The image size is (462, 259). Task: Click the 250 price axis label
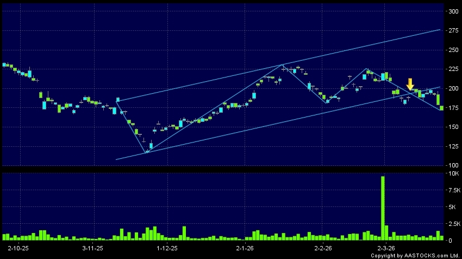(x=452, y=50)
